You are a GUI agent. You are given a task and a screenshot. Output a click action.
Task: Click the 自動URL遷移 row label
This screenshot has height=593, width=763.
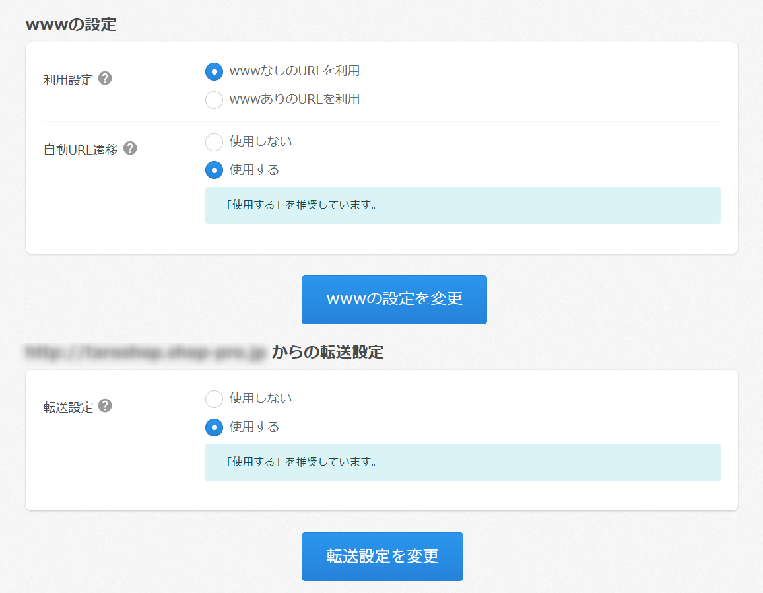(81, 150)
